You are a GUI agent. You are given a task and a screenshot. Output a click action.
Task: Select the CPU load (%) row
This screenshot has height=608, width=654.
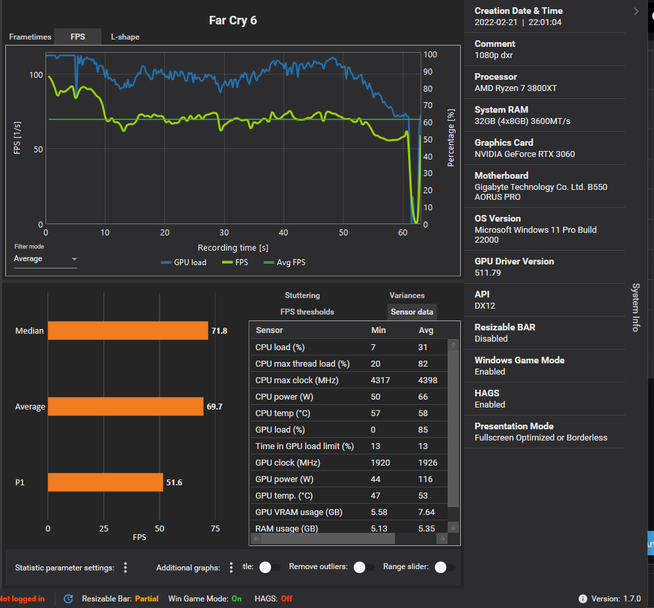coord(349,347)
